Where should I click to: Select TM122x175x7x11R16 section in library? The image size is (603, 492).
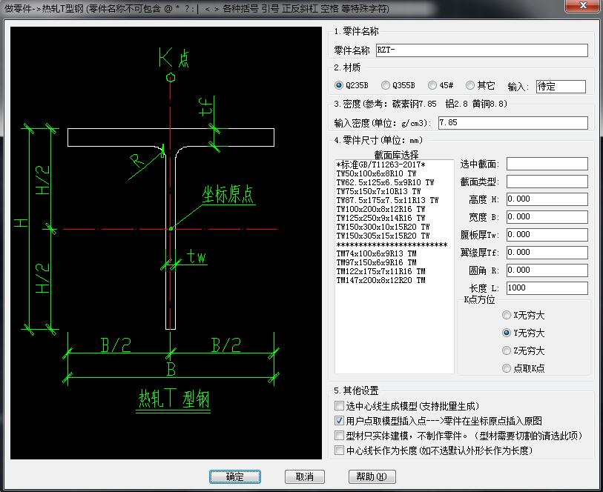[380, 272]
